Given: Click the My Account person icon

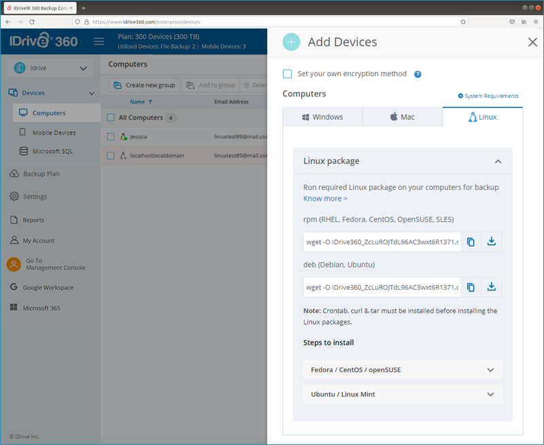Looking at the screenshot, I should [14, 240].
